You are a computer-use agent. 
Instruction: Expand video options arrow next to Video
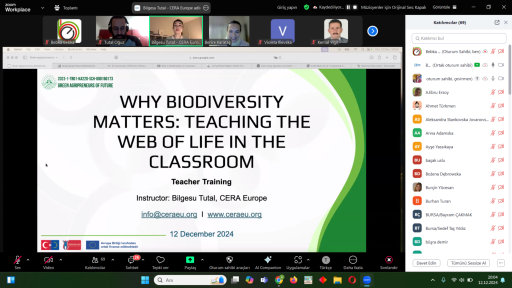(61, 259)
